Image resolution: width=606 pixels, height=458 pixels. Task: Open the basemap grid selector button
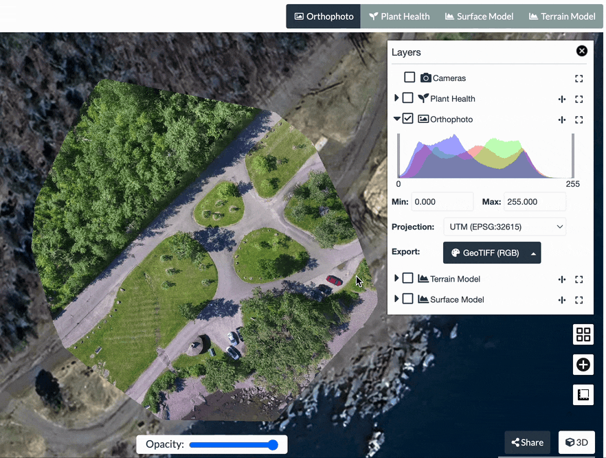pyautogui.click(x=583, y=334)
